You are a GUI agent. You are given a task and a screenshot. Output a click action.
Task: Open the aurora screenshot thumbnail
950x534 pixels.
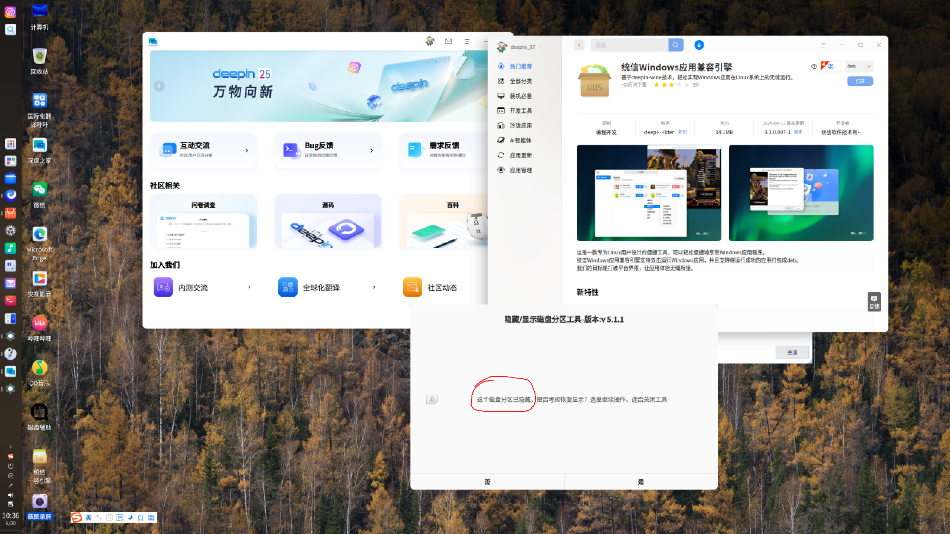(801, 193)
